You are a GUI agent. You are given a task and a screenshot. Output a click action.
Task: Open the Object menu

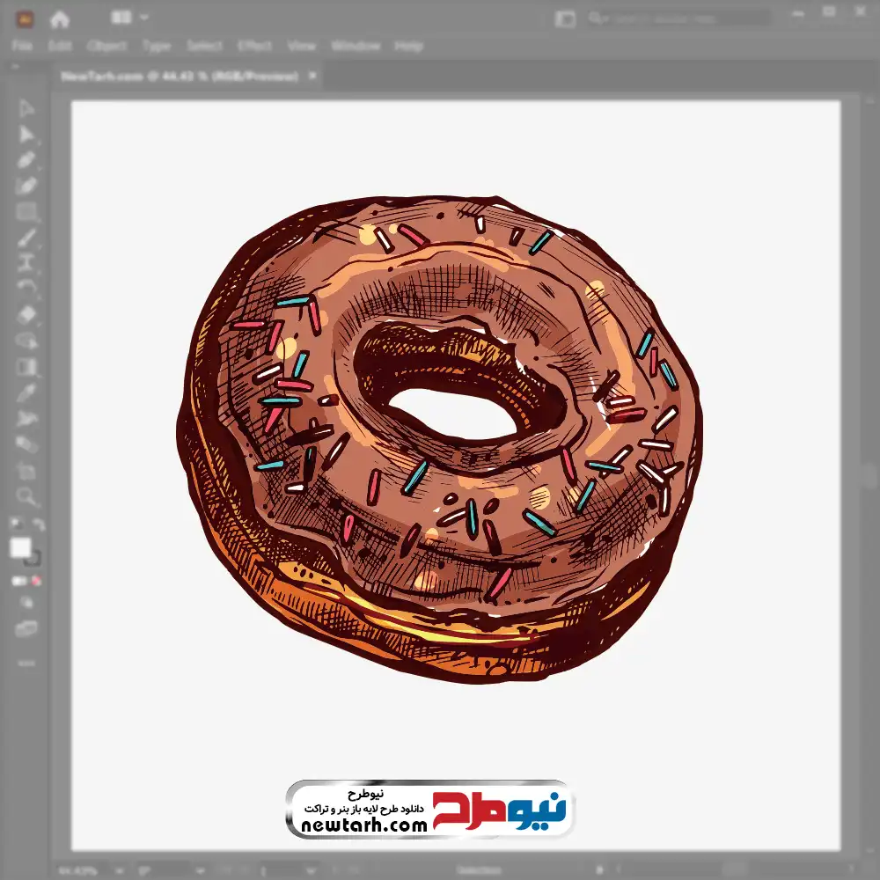[x=105, y=47]
